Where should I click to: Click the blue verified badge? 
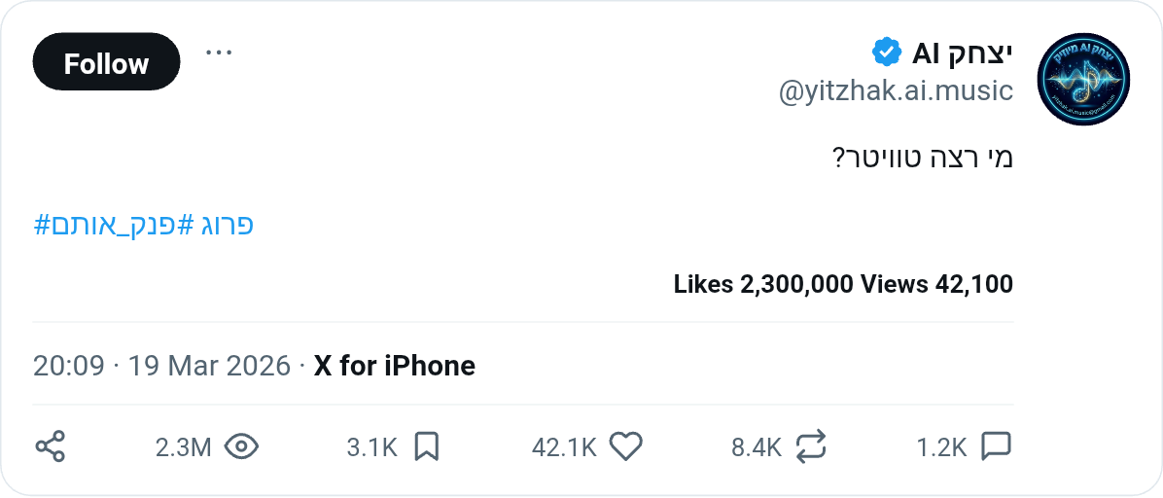click(x=886, y=52)
